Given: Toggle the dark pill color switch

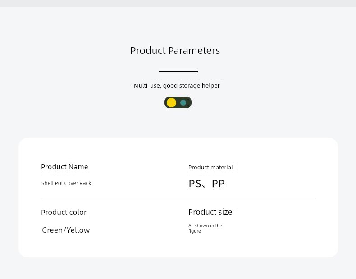Looking at the screenshot, I should [x=178, y=102].
